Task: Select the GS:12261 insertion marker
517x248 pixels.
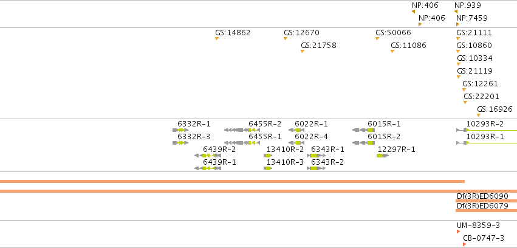Action: pos(464,90)
